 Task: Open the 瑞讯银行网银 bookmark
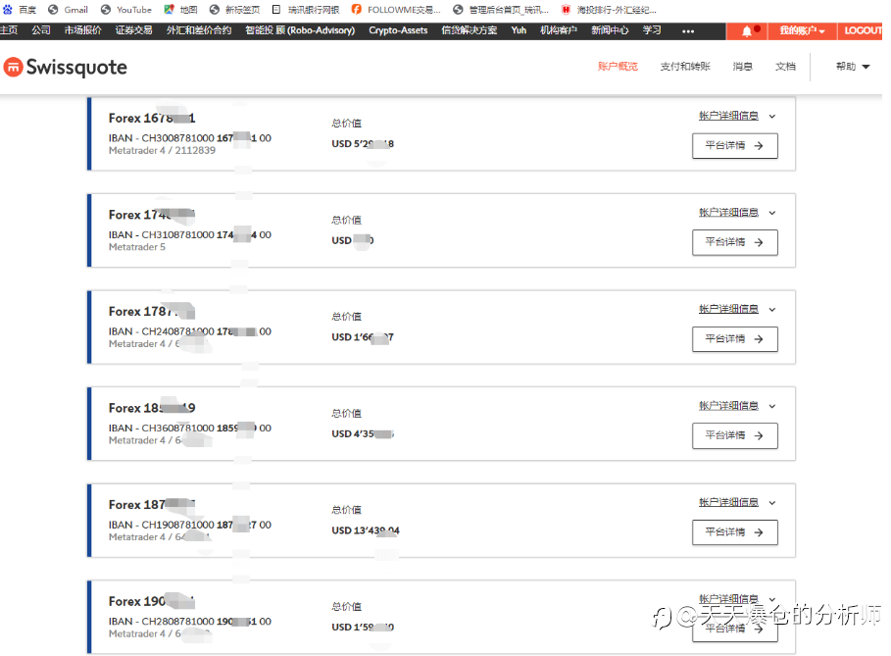[x=306, y=10]
